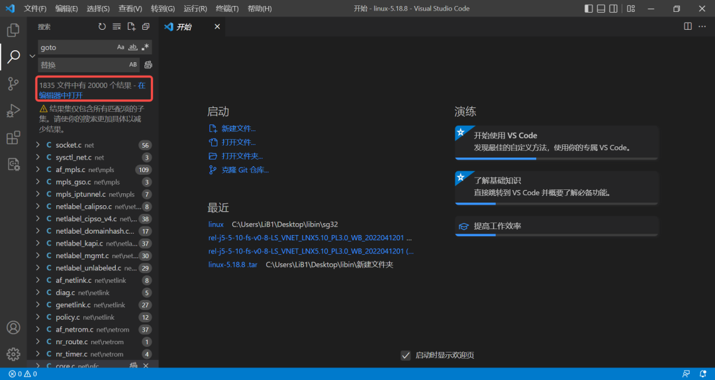Open the 终端(T) menu
Viewport: 715px width, 380px height.
[x=227, y=9]
